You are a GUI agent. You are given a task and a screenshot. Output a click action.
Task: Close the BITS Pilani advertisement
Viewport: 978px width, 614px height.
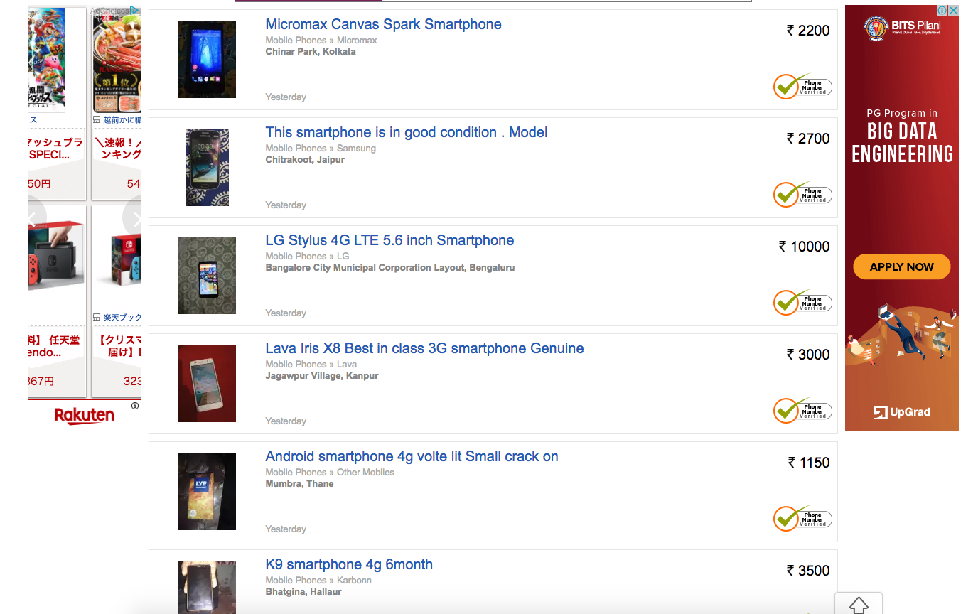click(953, 11)
